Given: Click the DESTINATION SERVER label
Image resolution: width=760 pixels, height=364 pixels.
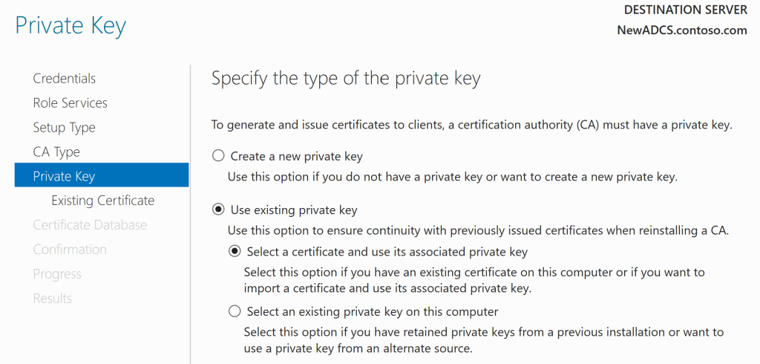Looking at the screenshot, I should pos(685,10).
